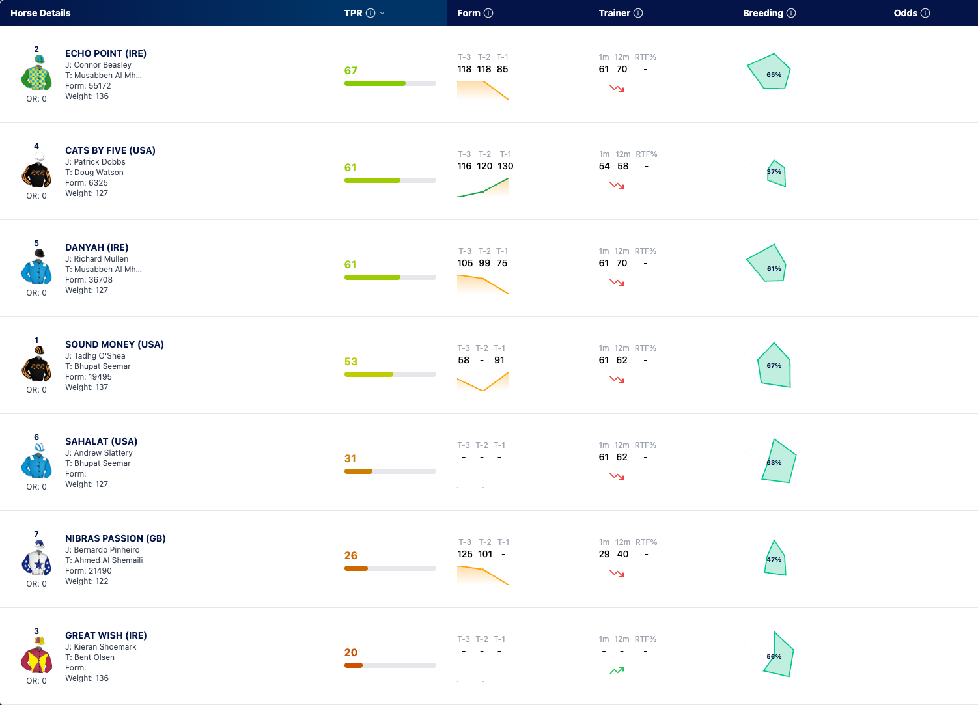Image resolution: width=978 pixels, height=705 pixels.
Task: Click the Trainer info icon
Action: (638, 13)
